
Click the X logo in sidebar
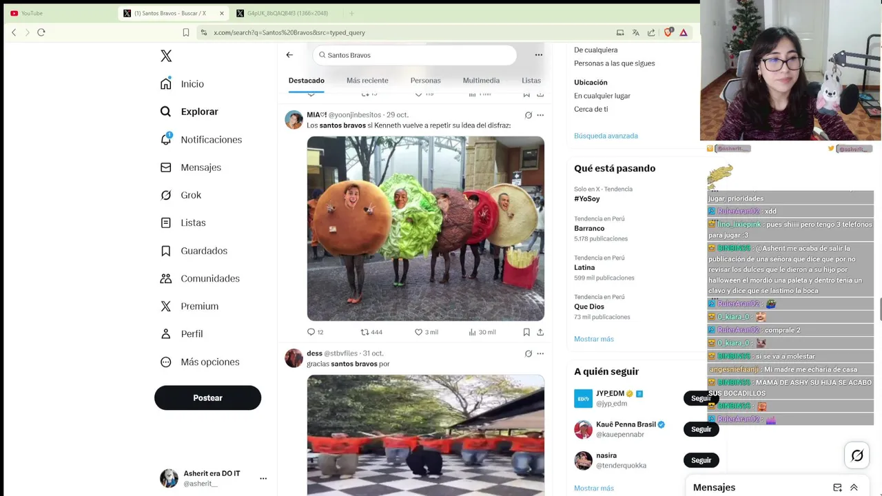(x=166, y=56)
